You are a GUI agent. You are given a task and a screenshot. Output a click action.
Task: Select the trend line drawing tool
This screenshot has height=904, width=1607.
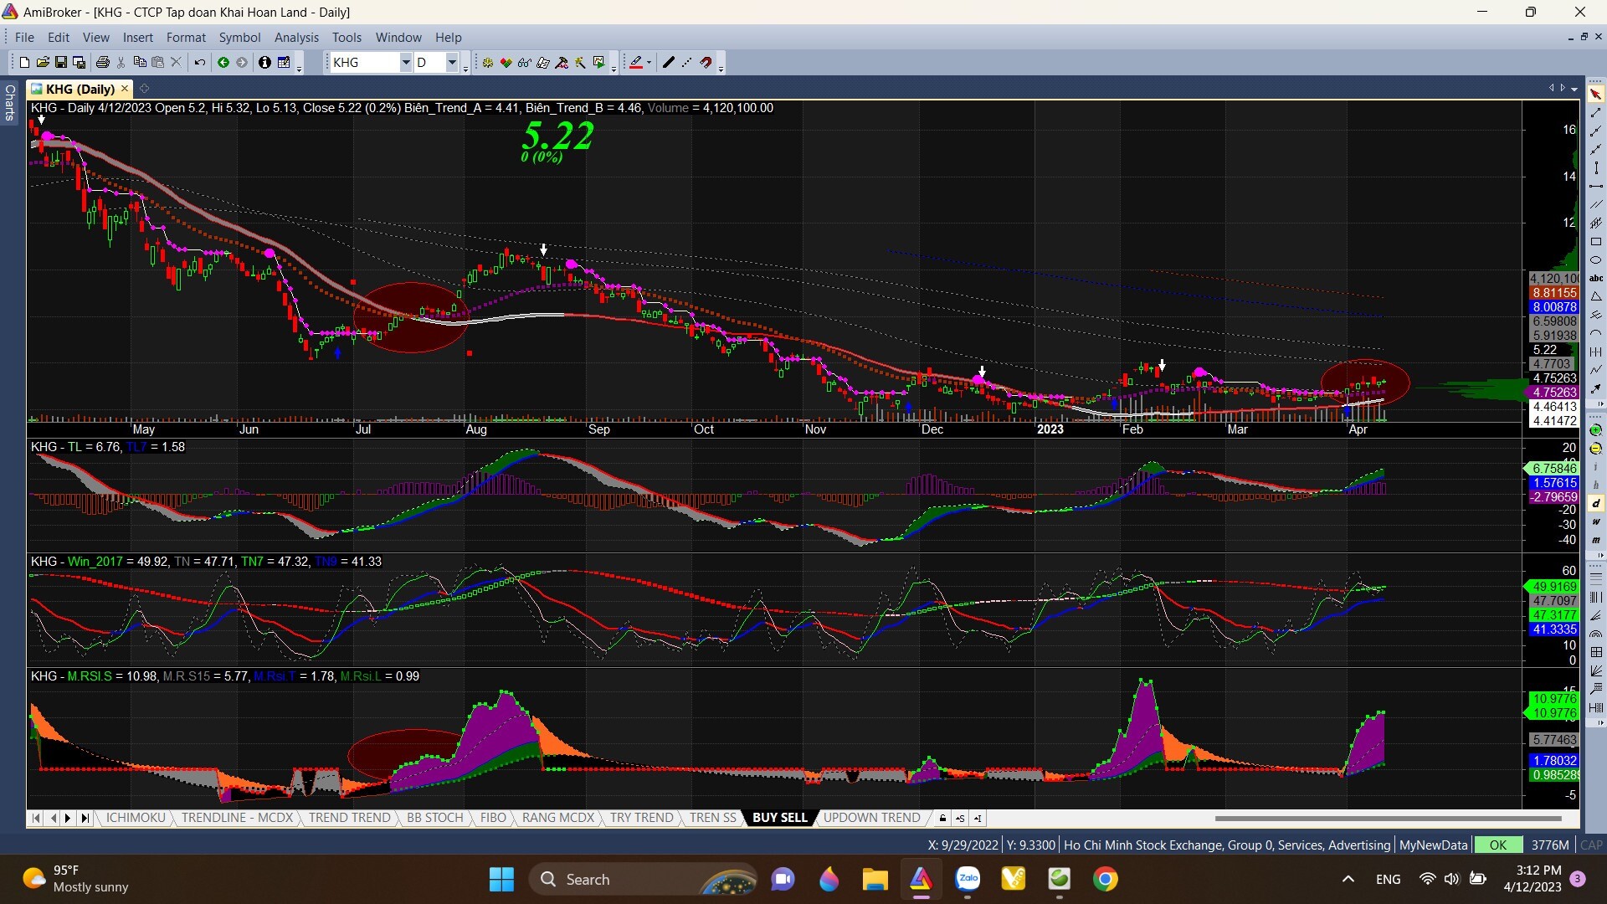coord(1595,112)
